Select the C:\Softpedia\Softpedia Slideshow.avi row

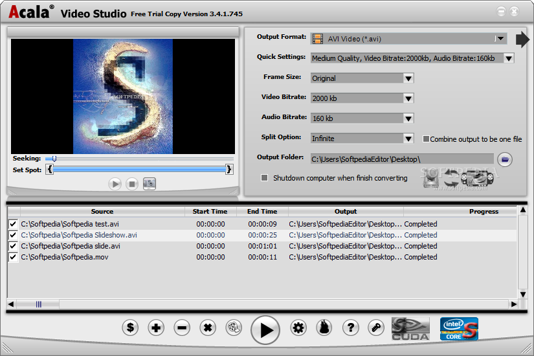(x=262, y=235)
